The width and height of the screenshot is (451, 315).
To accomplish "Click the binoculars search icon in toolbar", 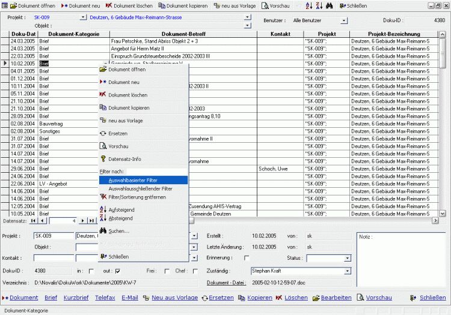I will point(330,5).
